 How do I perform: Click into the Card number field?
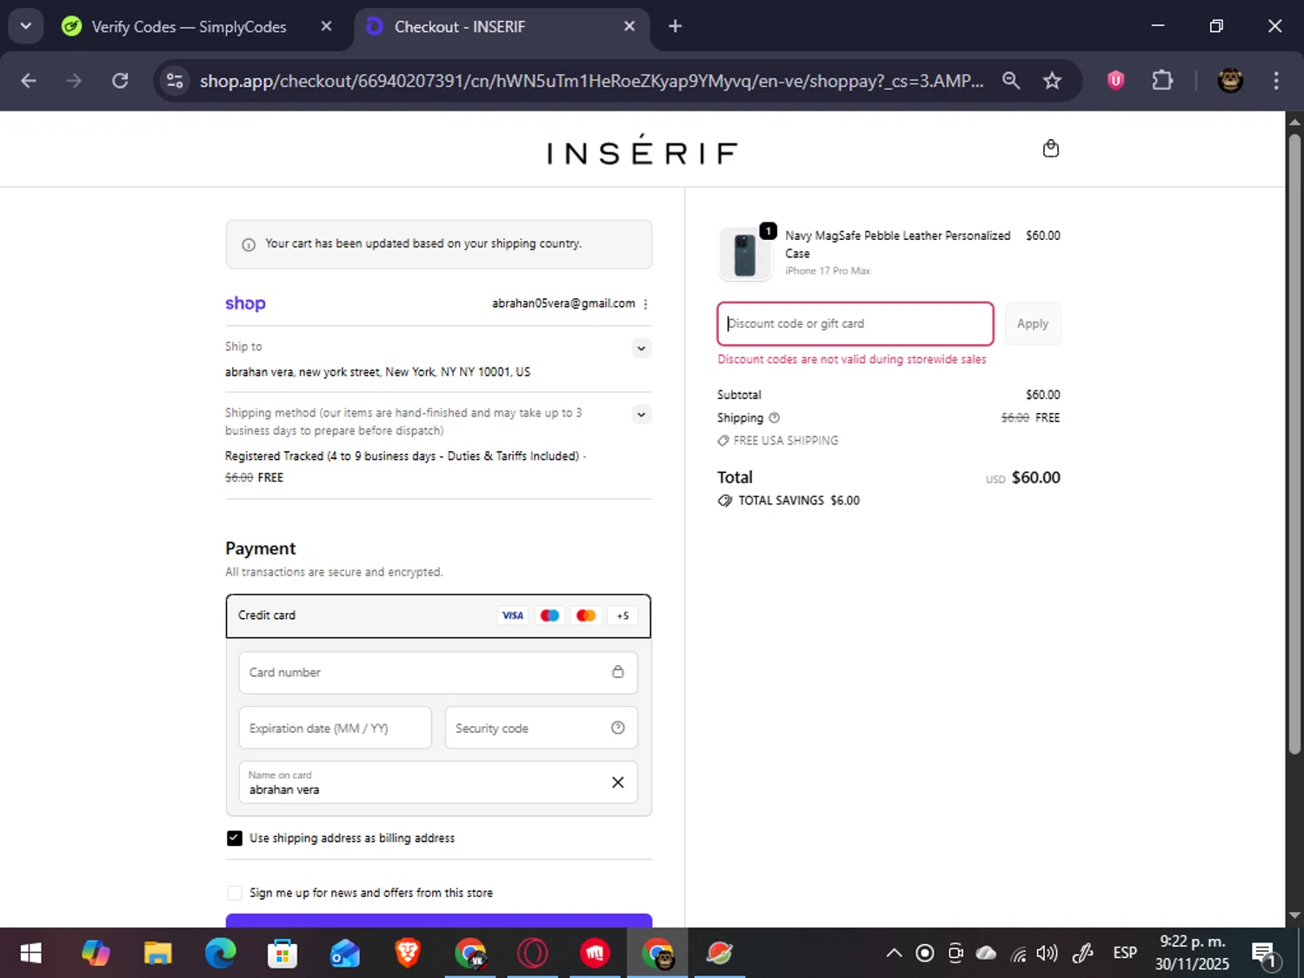pos(438,673)
